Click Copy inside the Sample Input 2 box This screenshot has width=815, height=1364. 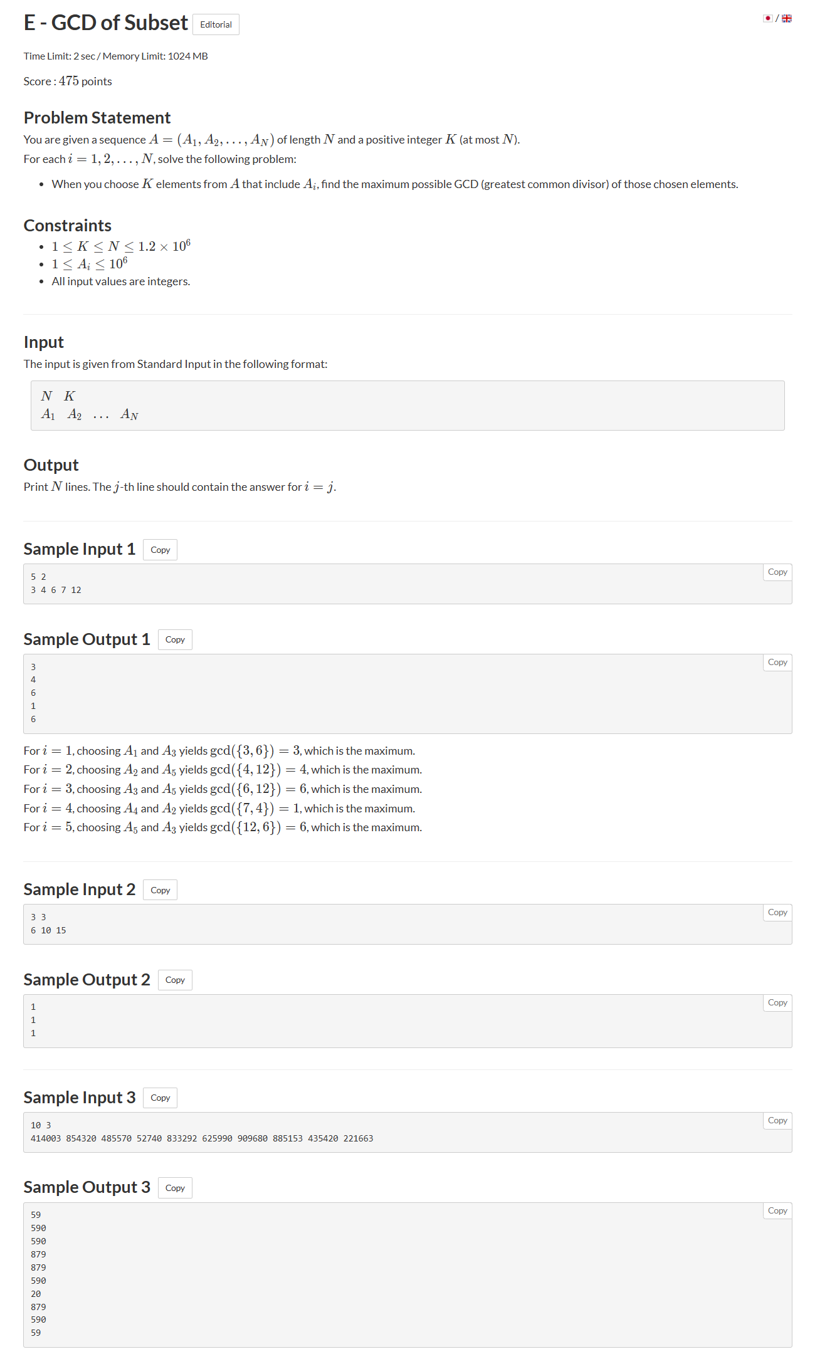(777, 913)
